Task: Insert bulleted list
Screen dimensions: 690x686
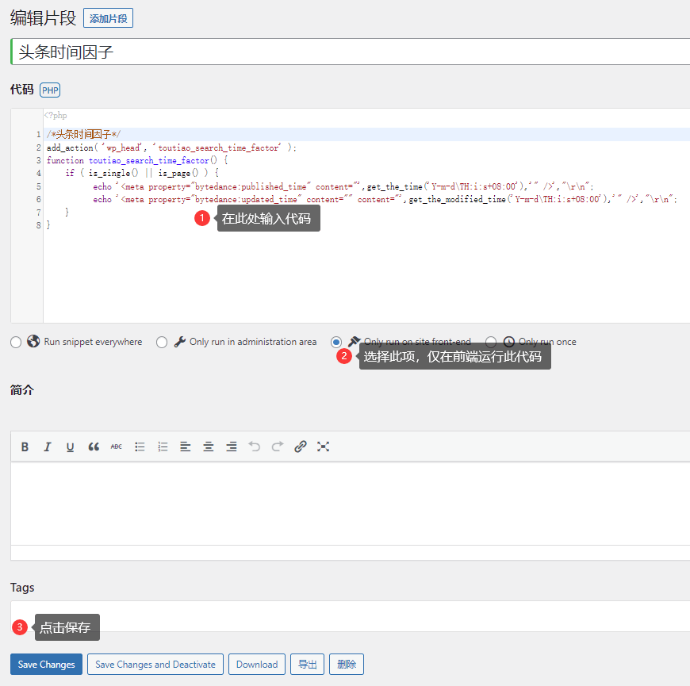Action: click(x=140, y=446)
